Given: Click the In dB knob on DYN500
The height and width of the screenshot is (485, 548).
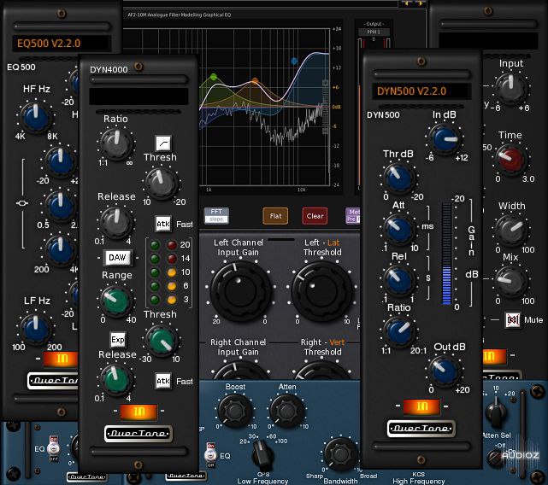Looking at the screenshot, I should (445, 139).
